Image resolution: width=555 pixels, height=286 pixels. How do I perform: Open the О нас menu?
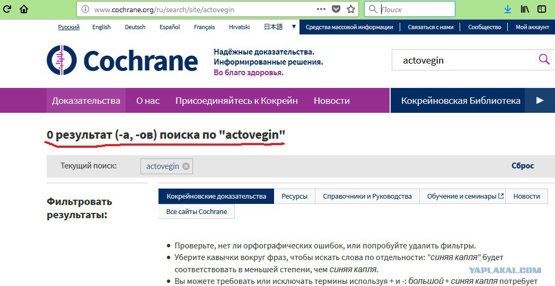click(148, 101)
